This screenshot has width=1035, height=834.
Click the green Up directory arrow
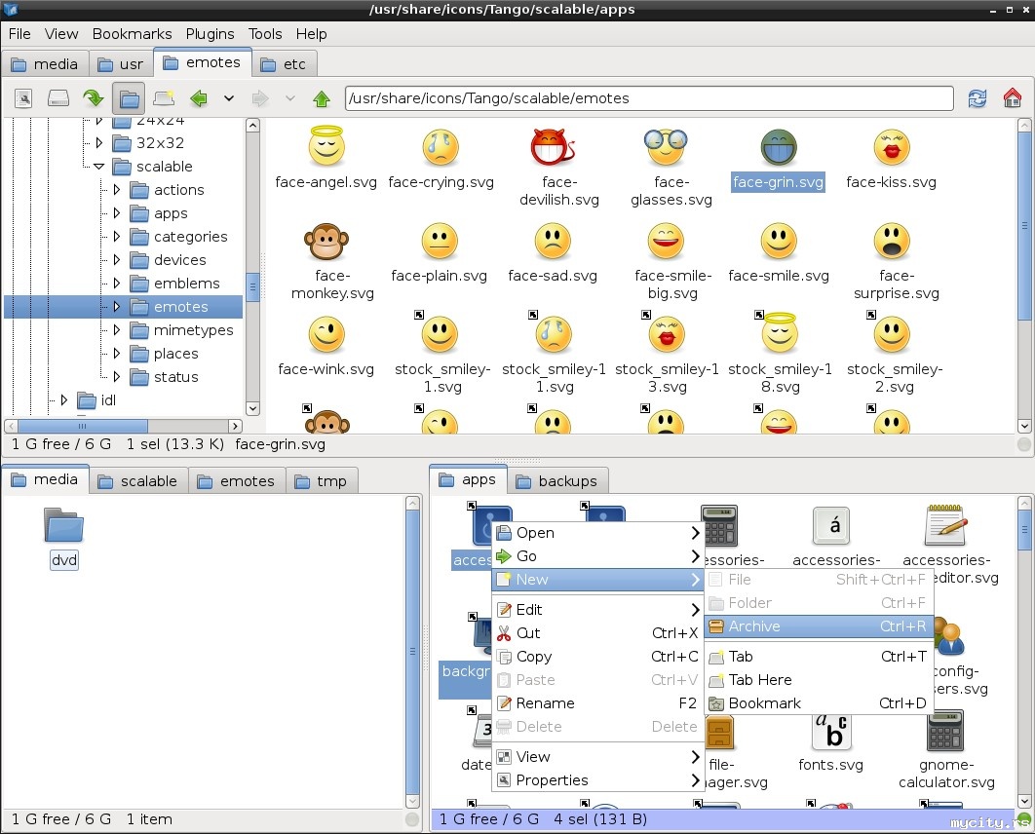[x=322, y=98]
